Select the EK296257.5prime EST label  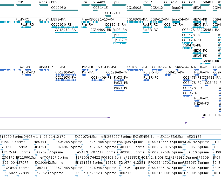pyautogui.click(x=49, y=152)
